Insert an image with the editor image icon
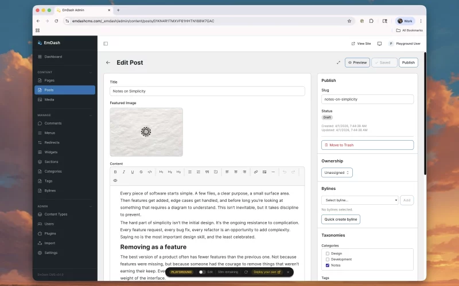 (264, 172)
